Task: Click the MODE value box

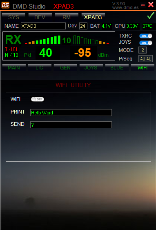Action: (x=143, y=50)
